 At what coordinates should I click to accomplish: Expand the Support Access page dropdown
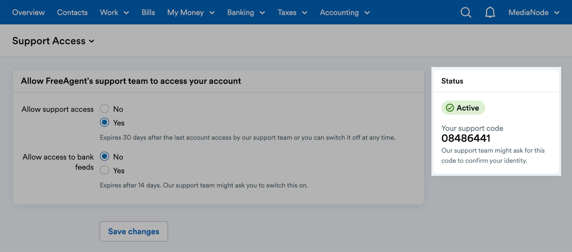53,41
